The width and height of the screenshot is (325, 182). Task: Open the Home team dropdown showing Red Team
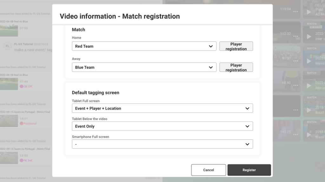pos(144,46)
